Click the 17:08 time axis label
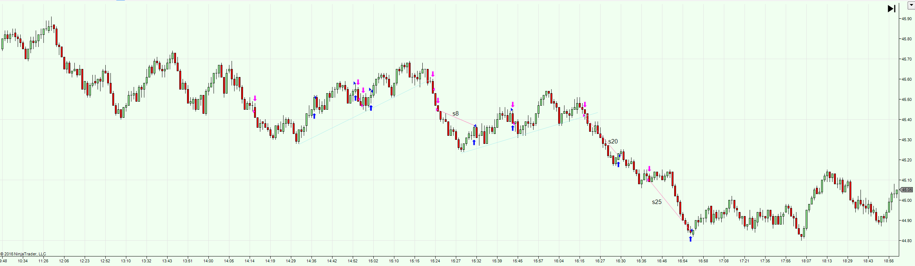Screen dimensions: 915x266 pyautogui.click(x=724, y=261)
